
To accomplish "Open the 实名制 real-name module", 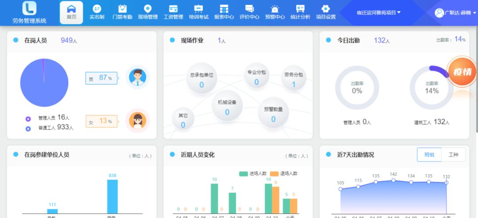I will click(96, 12).
